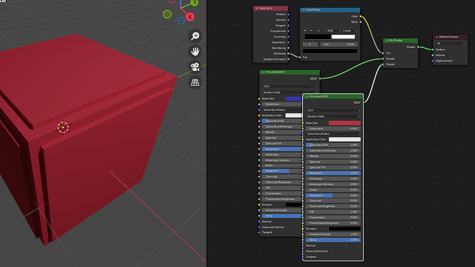Click the zoom magnifier icon in viewport
This screenshot has width=475, height=267.
195,36
